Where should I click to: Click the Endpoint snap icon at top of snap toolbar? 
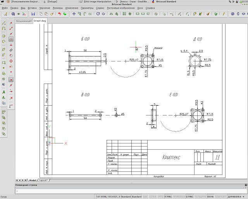(x=11, y=23)
